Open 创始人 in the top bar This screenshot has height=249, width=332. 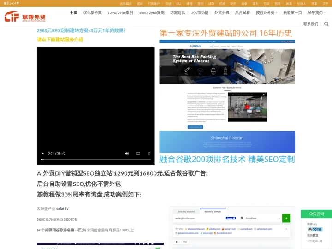tap(302, 4)
